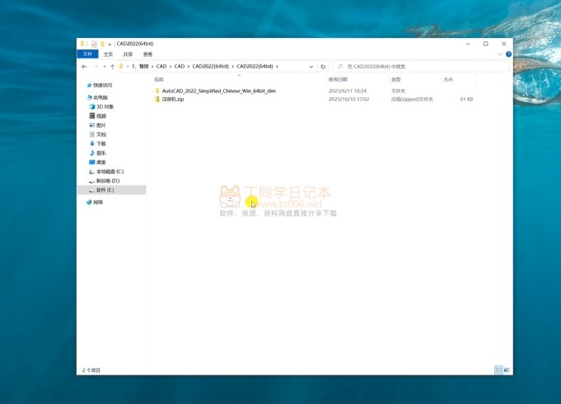Expand the ribbon using the chevron
561x404 pixels.
pyautogui.click(x=500, y=54)
